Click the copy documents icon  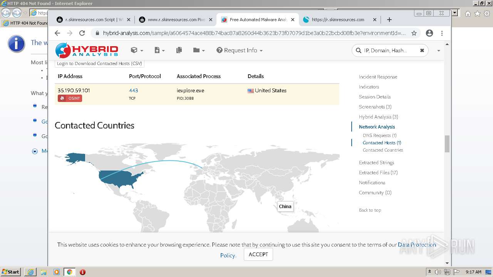click(179, 50)
